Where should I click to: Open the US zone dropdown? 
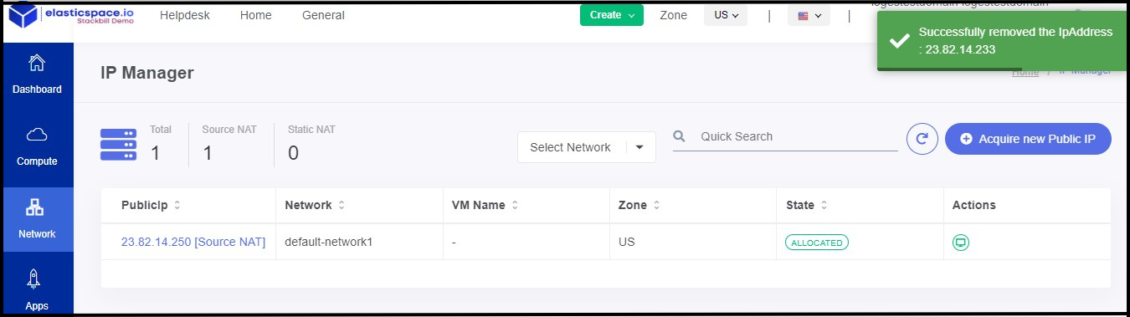point(726,15)
